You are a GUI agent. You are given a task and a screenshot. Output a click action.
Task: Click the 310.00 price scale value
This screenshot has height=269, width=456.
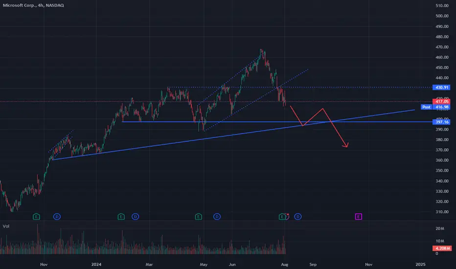click(x=442, y=212)
